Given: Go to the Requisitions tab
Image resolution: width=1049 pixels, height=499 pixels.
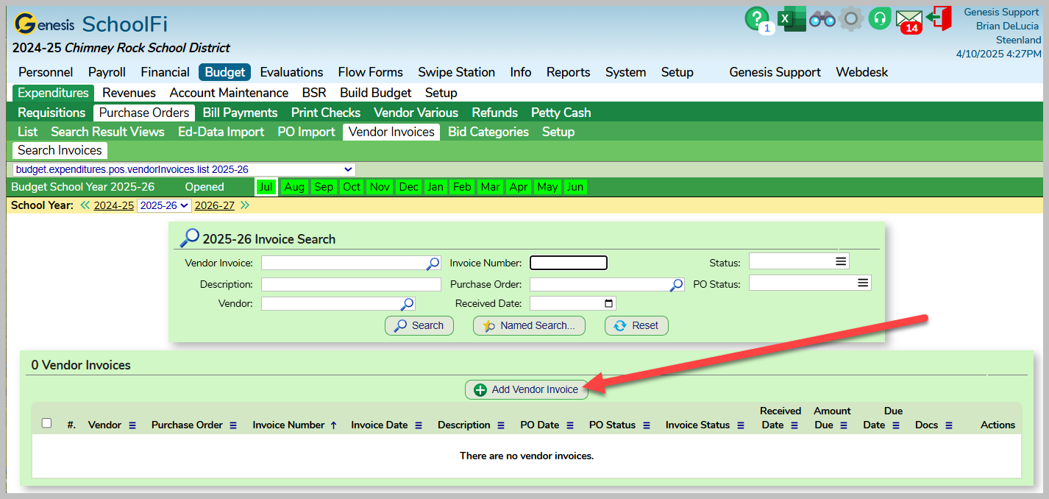Looking at the screenshot, I should [x=51, y=113].
